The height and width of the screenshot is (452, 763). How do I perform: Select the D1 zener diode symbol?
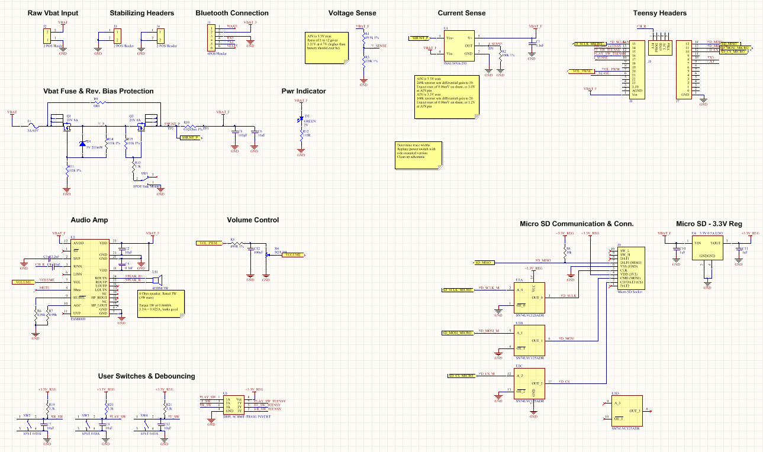82,144
